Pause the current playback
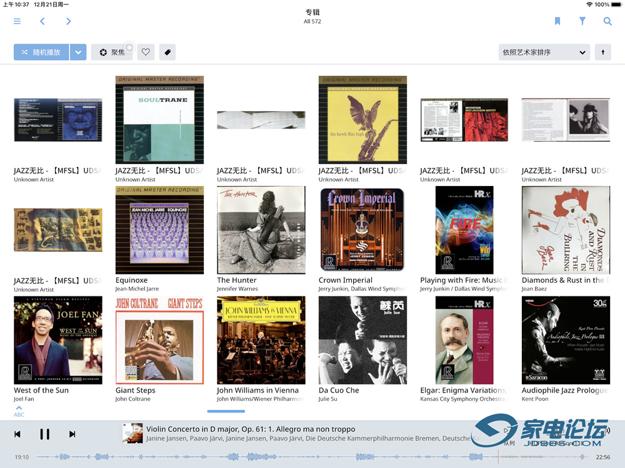This screenshot has width=625, height=468. pyautogui.click(x=44, y=434)
